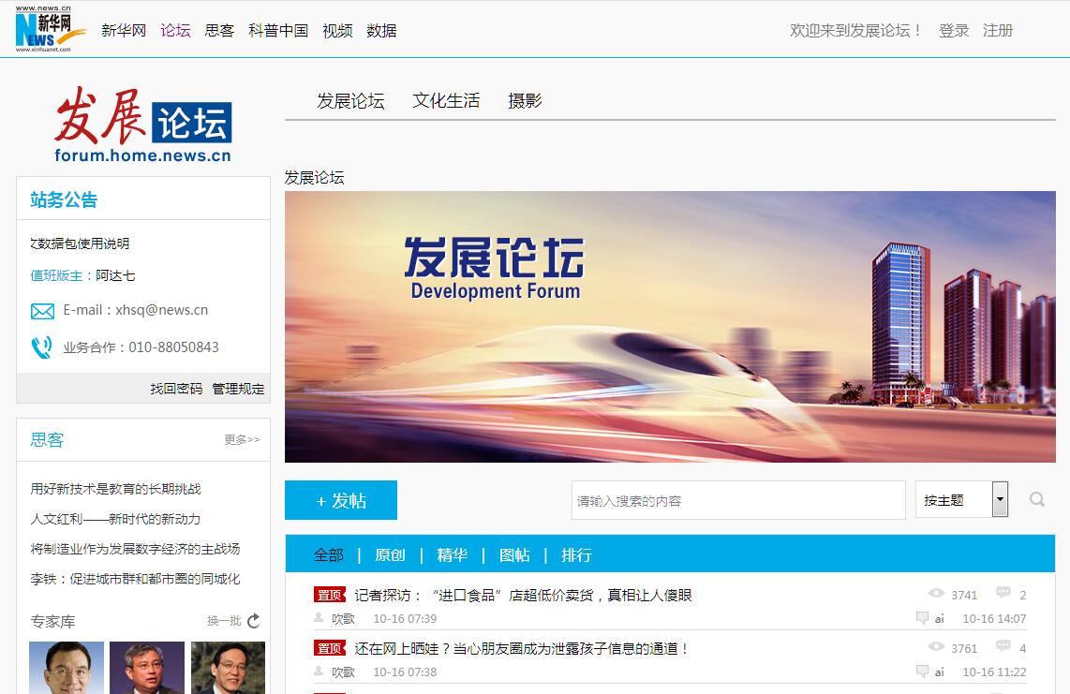This screenshot has height=694, width=1070.
Task: Click the E-mail envelope icon
Action: click(42, 311)
